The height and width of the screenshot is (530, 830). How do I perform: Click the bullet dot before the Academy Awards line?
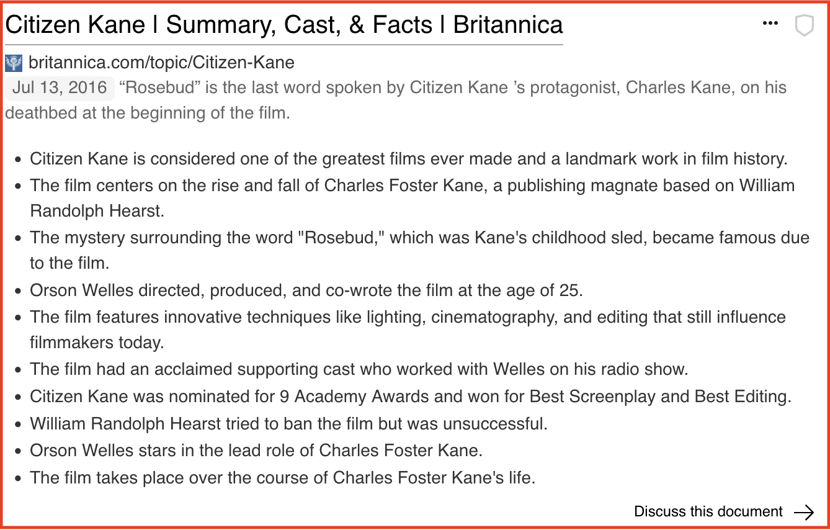(x=18, y=397)
